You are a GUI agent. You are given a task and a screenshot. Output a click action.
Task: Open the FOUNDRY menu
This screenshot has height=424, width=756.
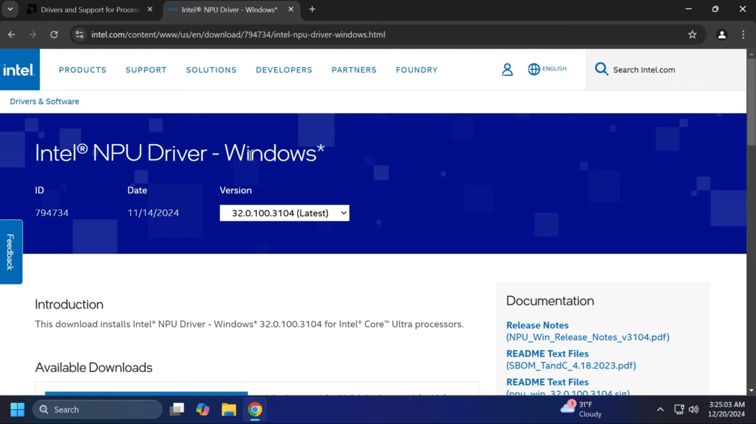point(417,70)
